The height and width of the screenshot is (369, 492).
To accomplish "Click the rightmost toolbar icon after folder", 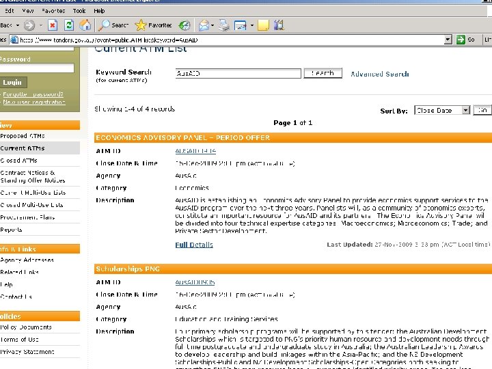I will pos(279,25).
